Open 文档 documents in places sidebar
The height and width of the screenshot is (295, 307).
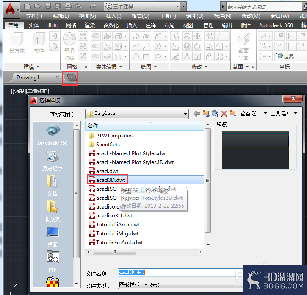point(53,186)
